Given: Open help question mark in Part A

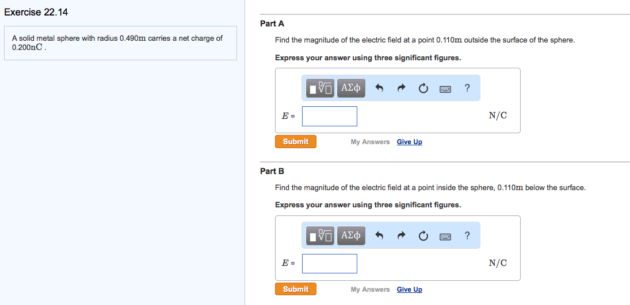Looking at the screenshot, I should coord(467,88).
